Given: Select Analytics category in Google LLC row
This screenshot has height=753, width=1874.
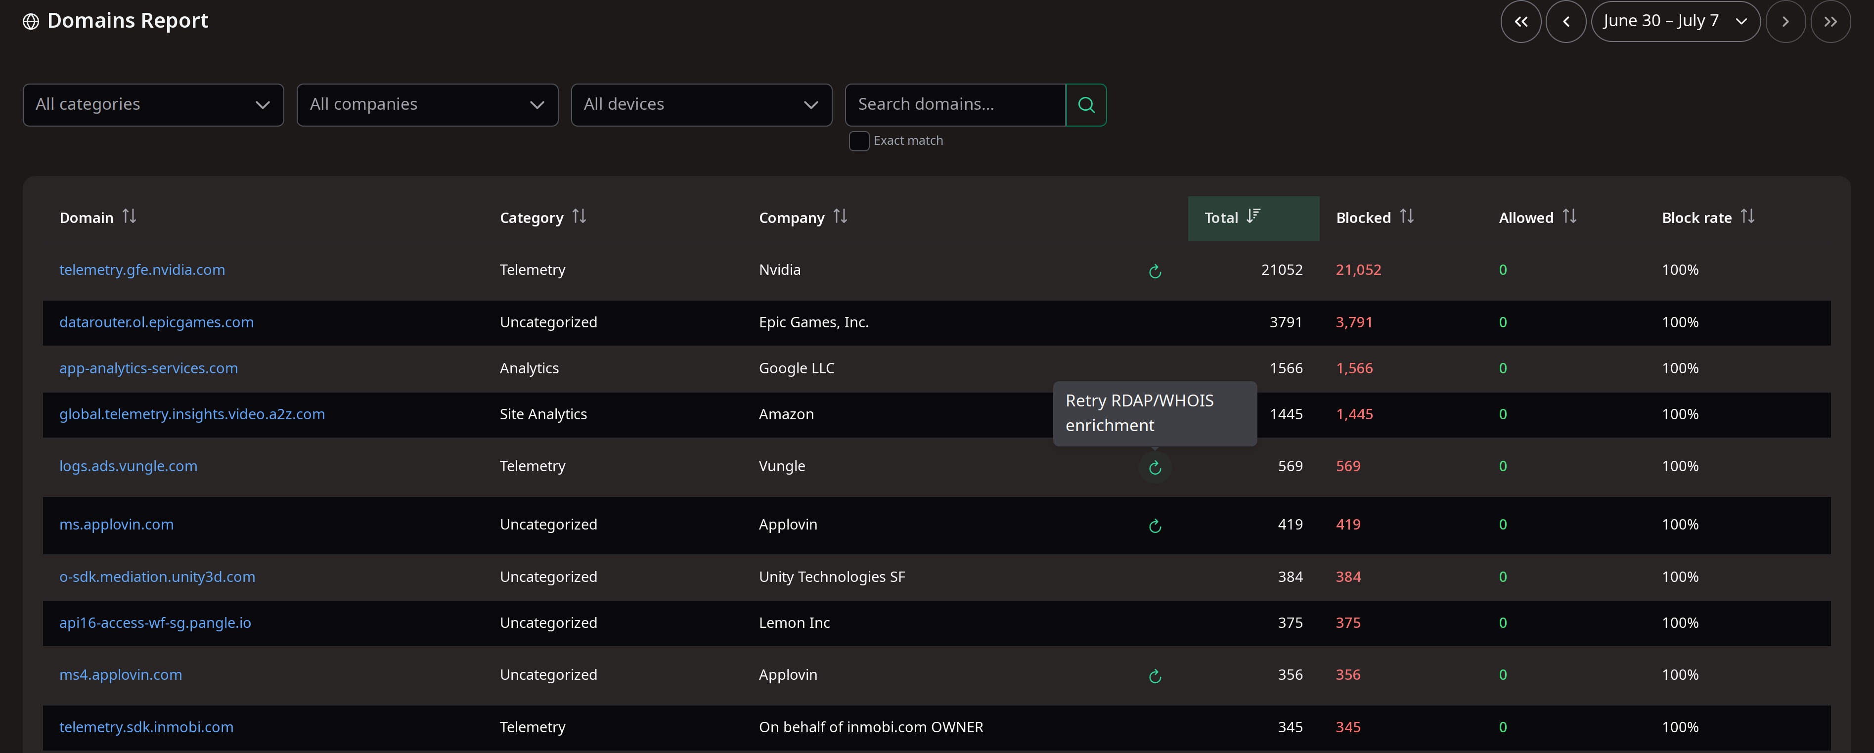Looking at the screenshot, I should click(x=529, y=368).
